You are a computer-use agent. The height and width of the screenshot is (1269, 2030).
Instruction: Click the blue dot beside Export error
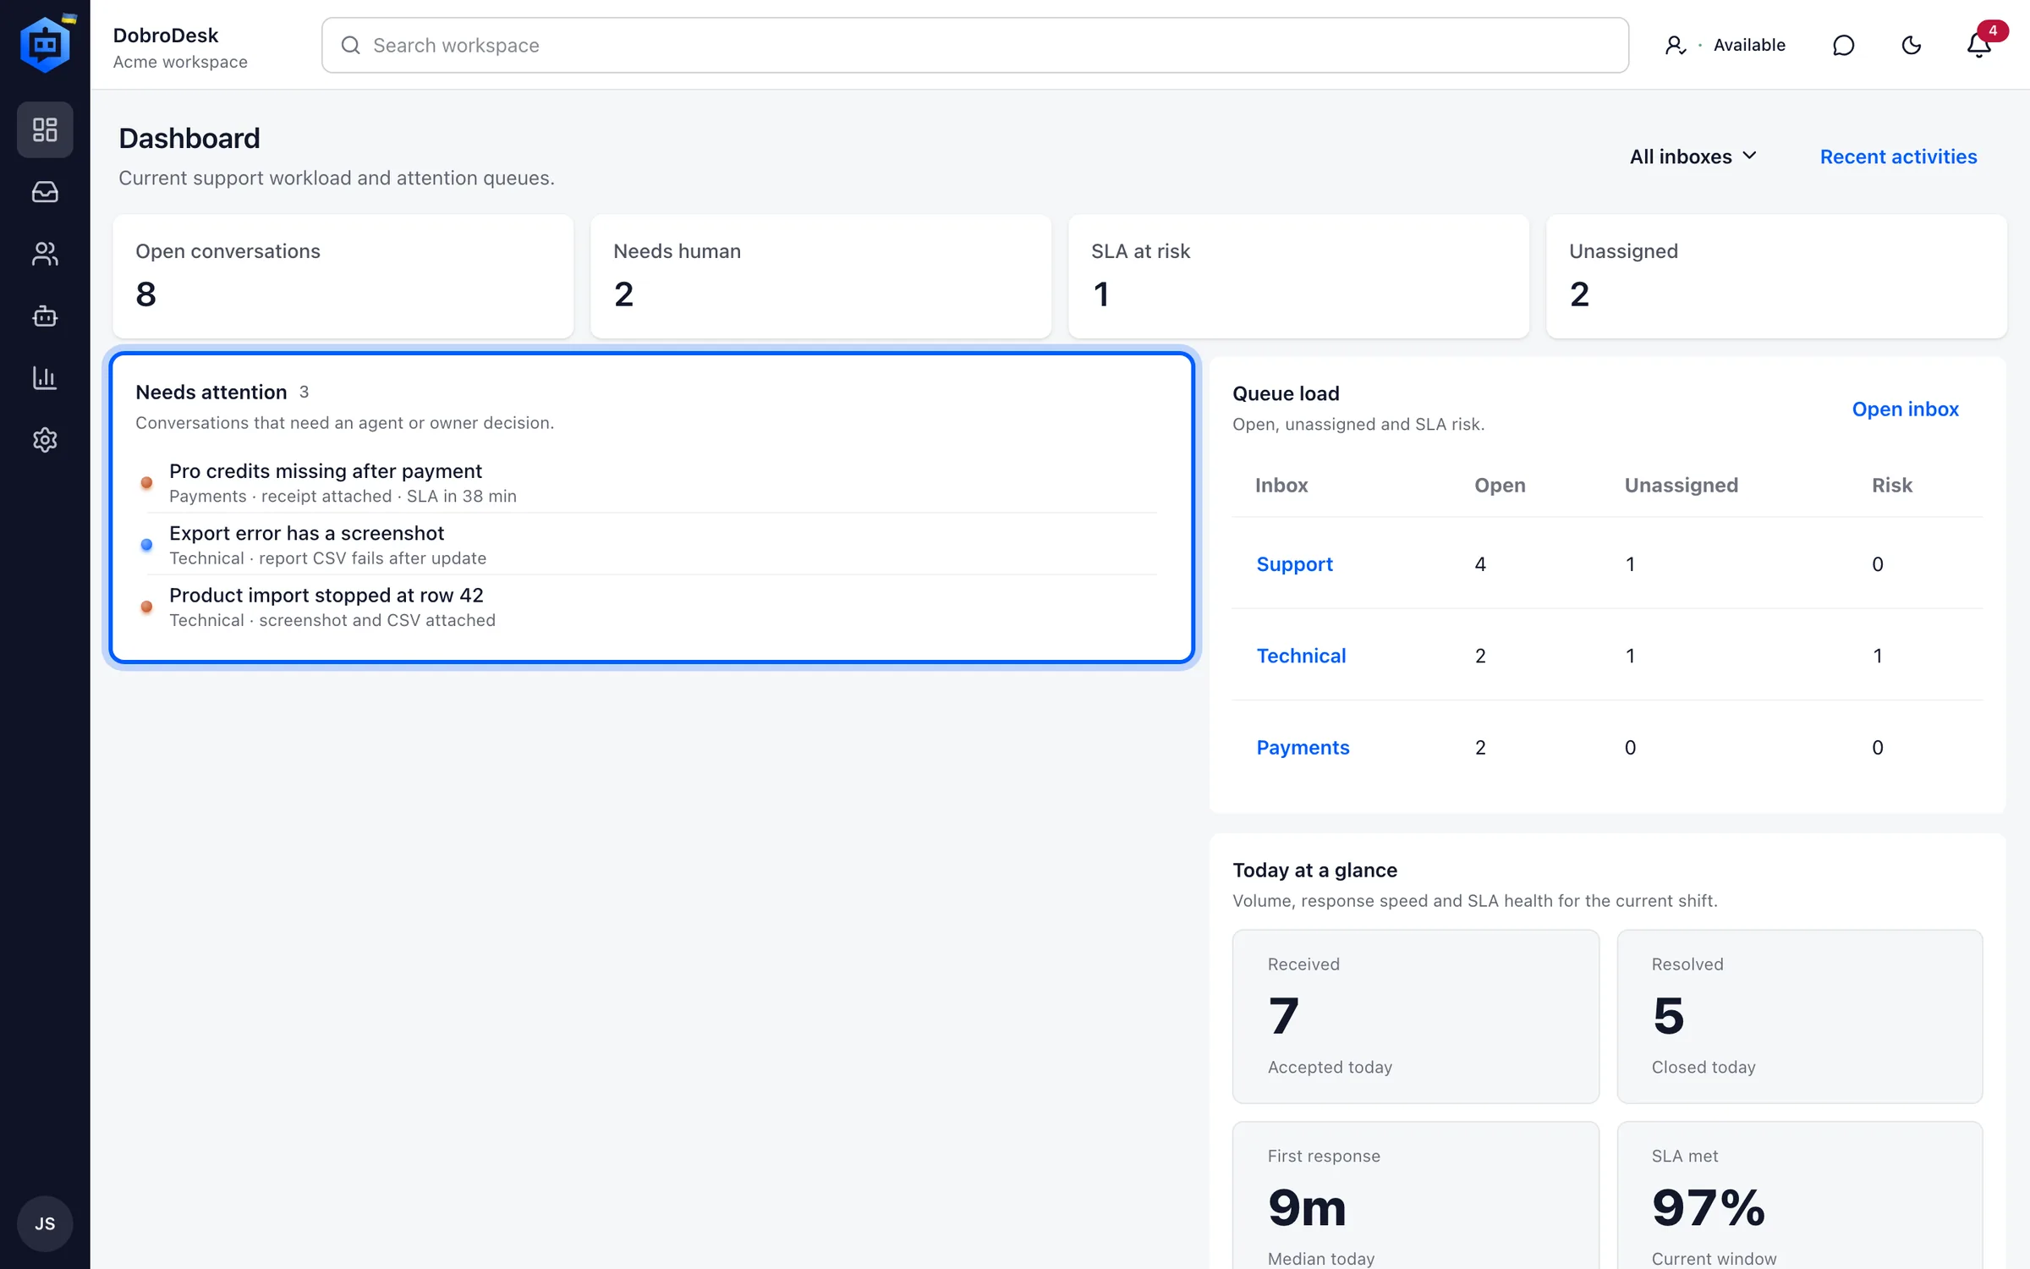146,545
